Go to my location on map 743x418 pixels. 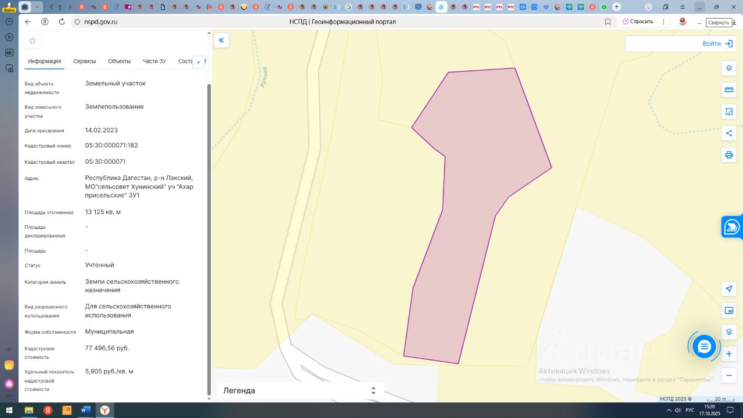tap(729, 289)
